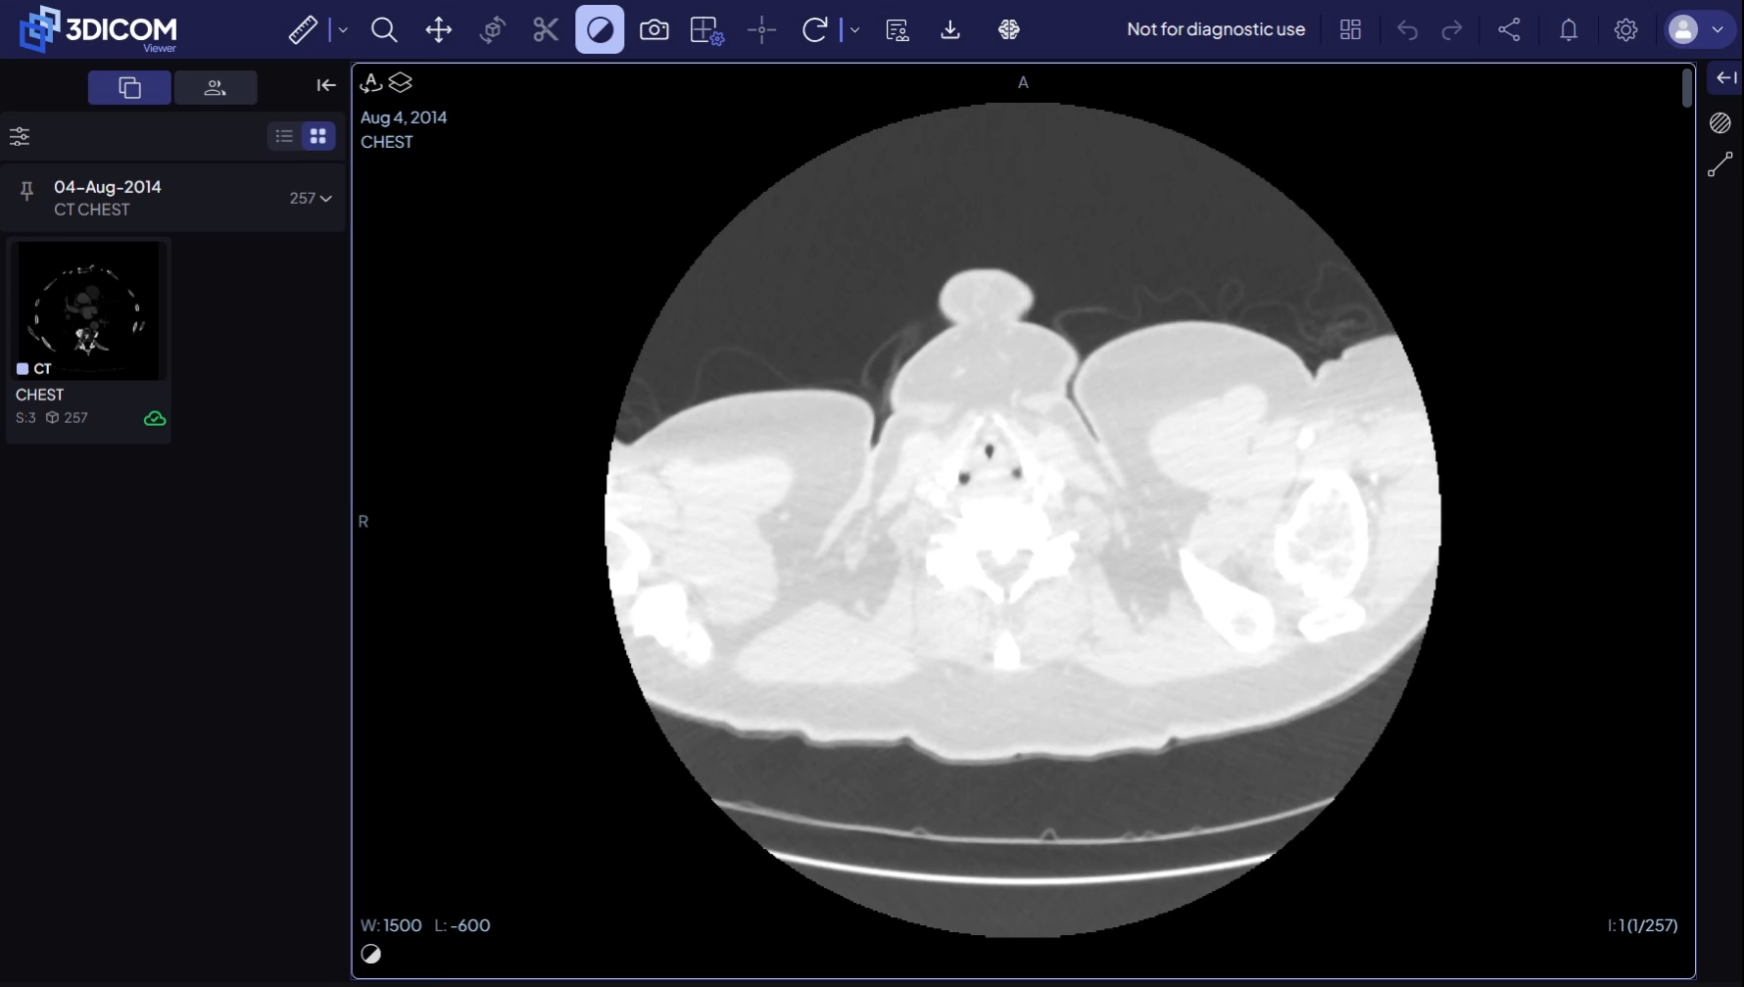The image size is (1744, 987).
Task: Select the pan move tool
Action: pyautogui.click(x=438, y=29)
